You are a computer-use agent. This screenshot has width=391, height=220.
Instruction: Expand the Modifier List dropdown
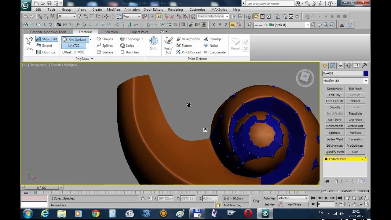click(x=345, y=81)
